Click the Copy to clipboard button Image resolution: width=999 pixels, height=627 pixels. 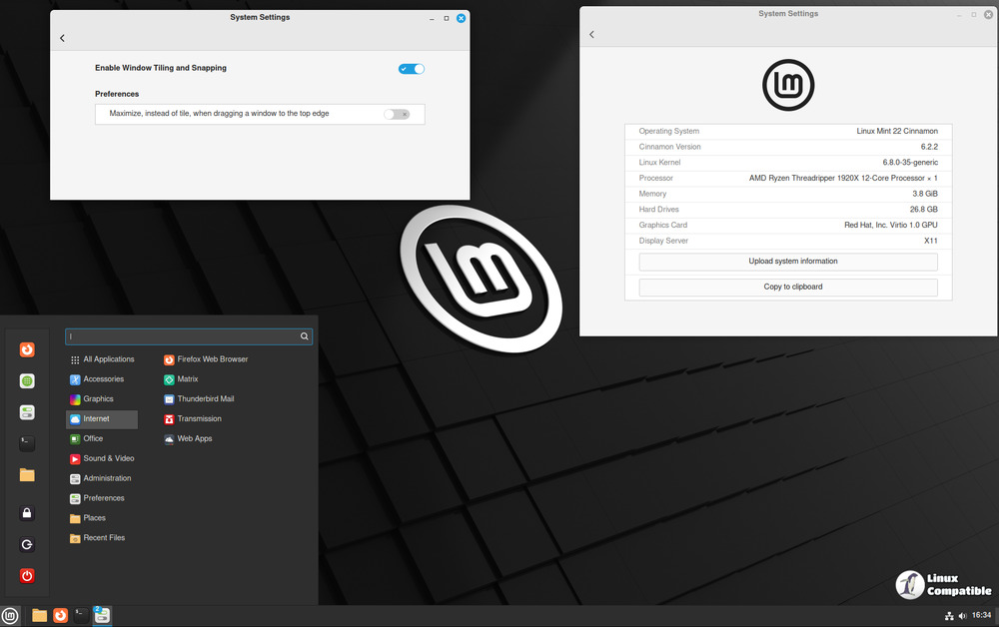788,287
